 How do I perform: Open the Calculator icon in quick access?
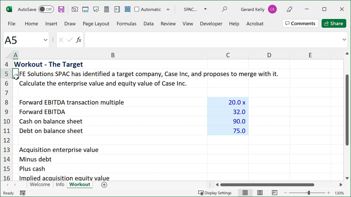click(x=106, y=9)
